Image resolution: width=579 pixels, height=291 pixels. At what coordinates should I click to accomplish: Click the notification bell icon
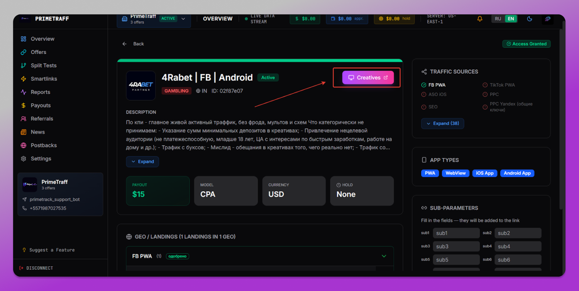pyautogui.click(x=480, y=19)
